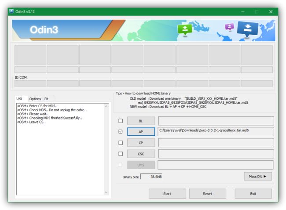Click the large blue download icon in banner
286x210 pixels.
pos(248,29)
